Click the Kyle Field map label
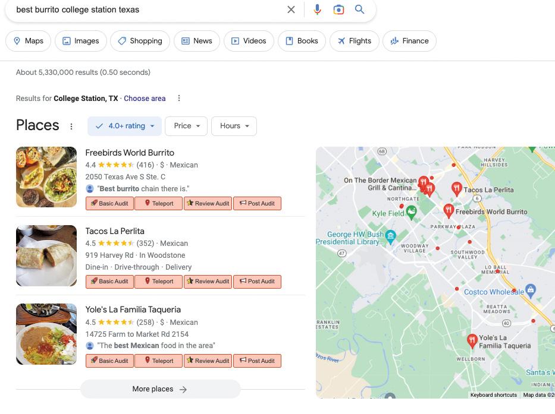The width and height of the screenshot is (555, 414). pyautogui.click(x=388, y=214)
